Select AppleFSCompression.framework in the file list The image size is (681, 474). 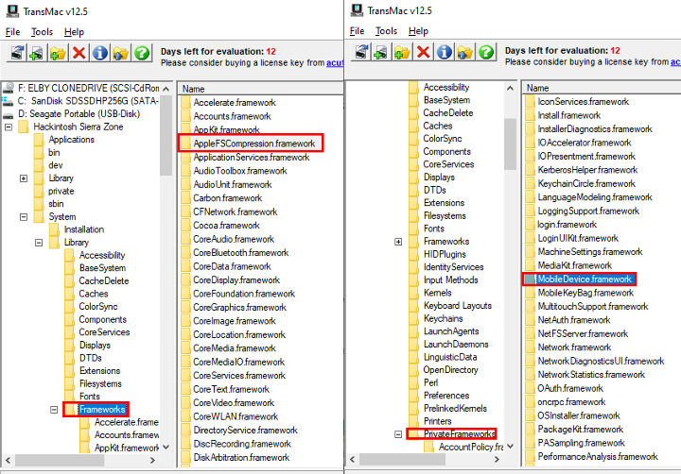tap(253, 144)
